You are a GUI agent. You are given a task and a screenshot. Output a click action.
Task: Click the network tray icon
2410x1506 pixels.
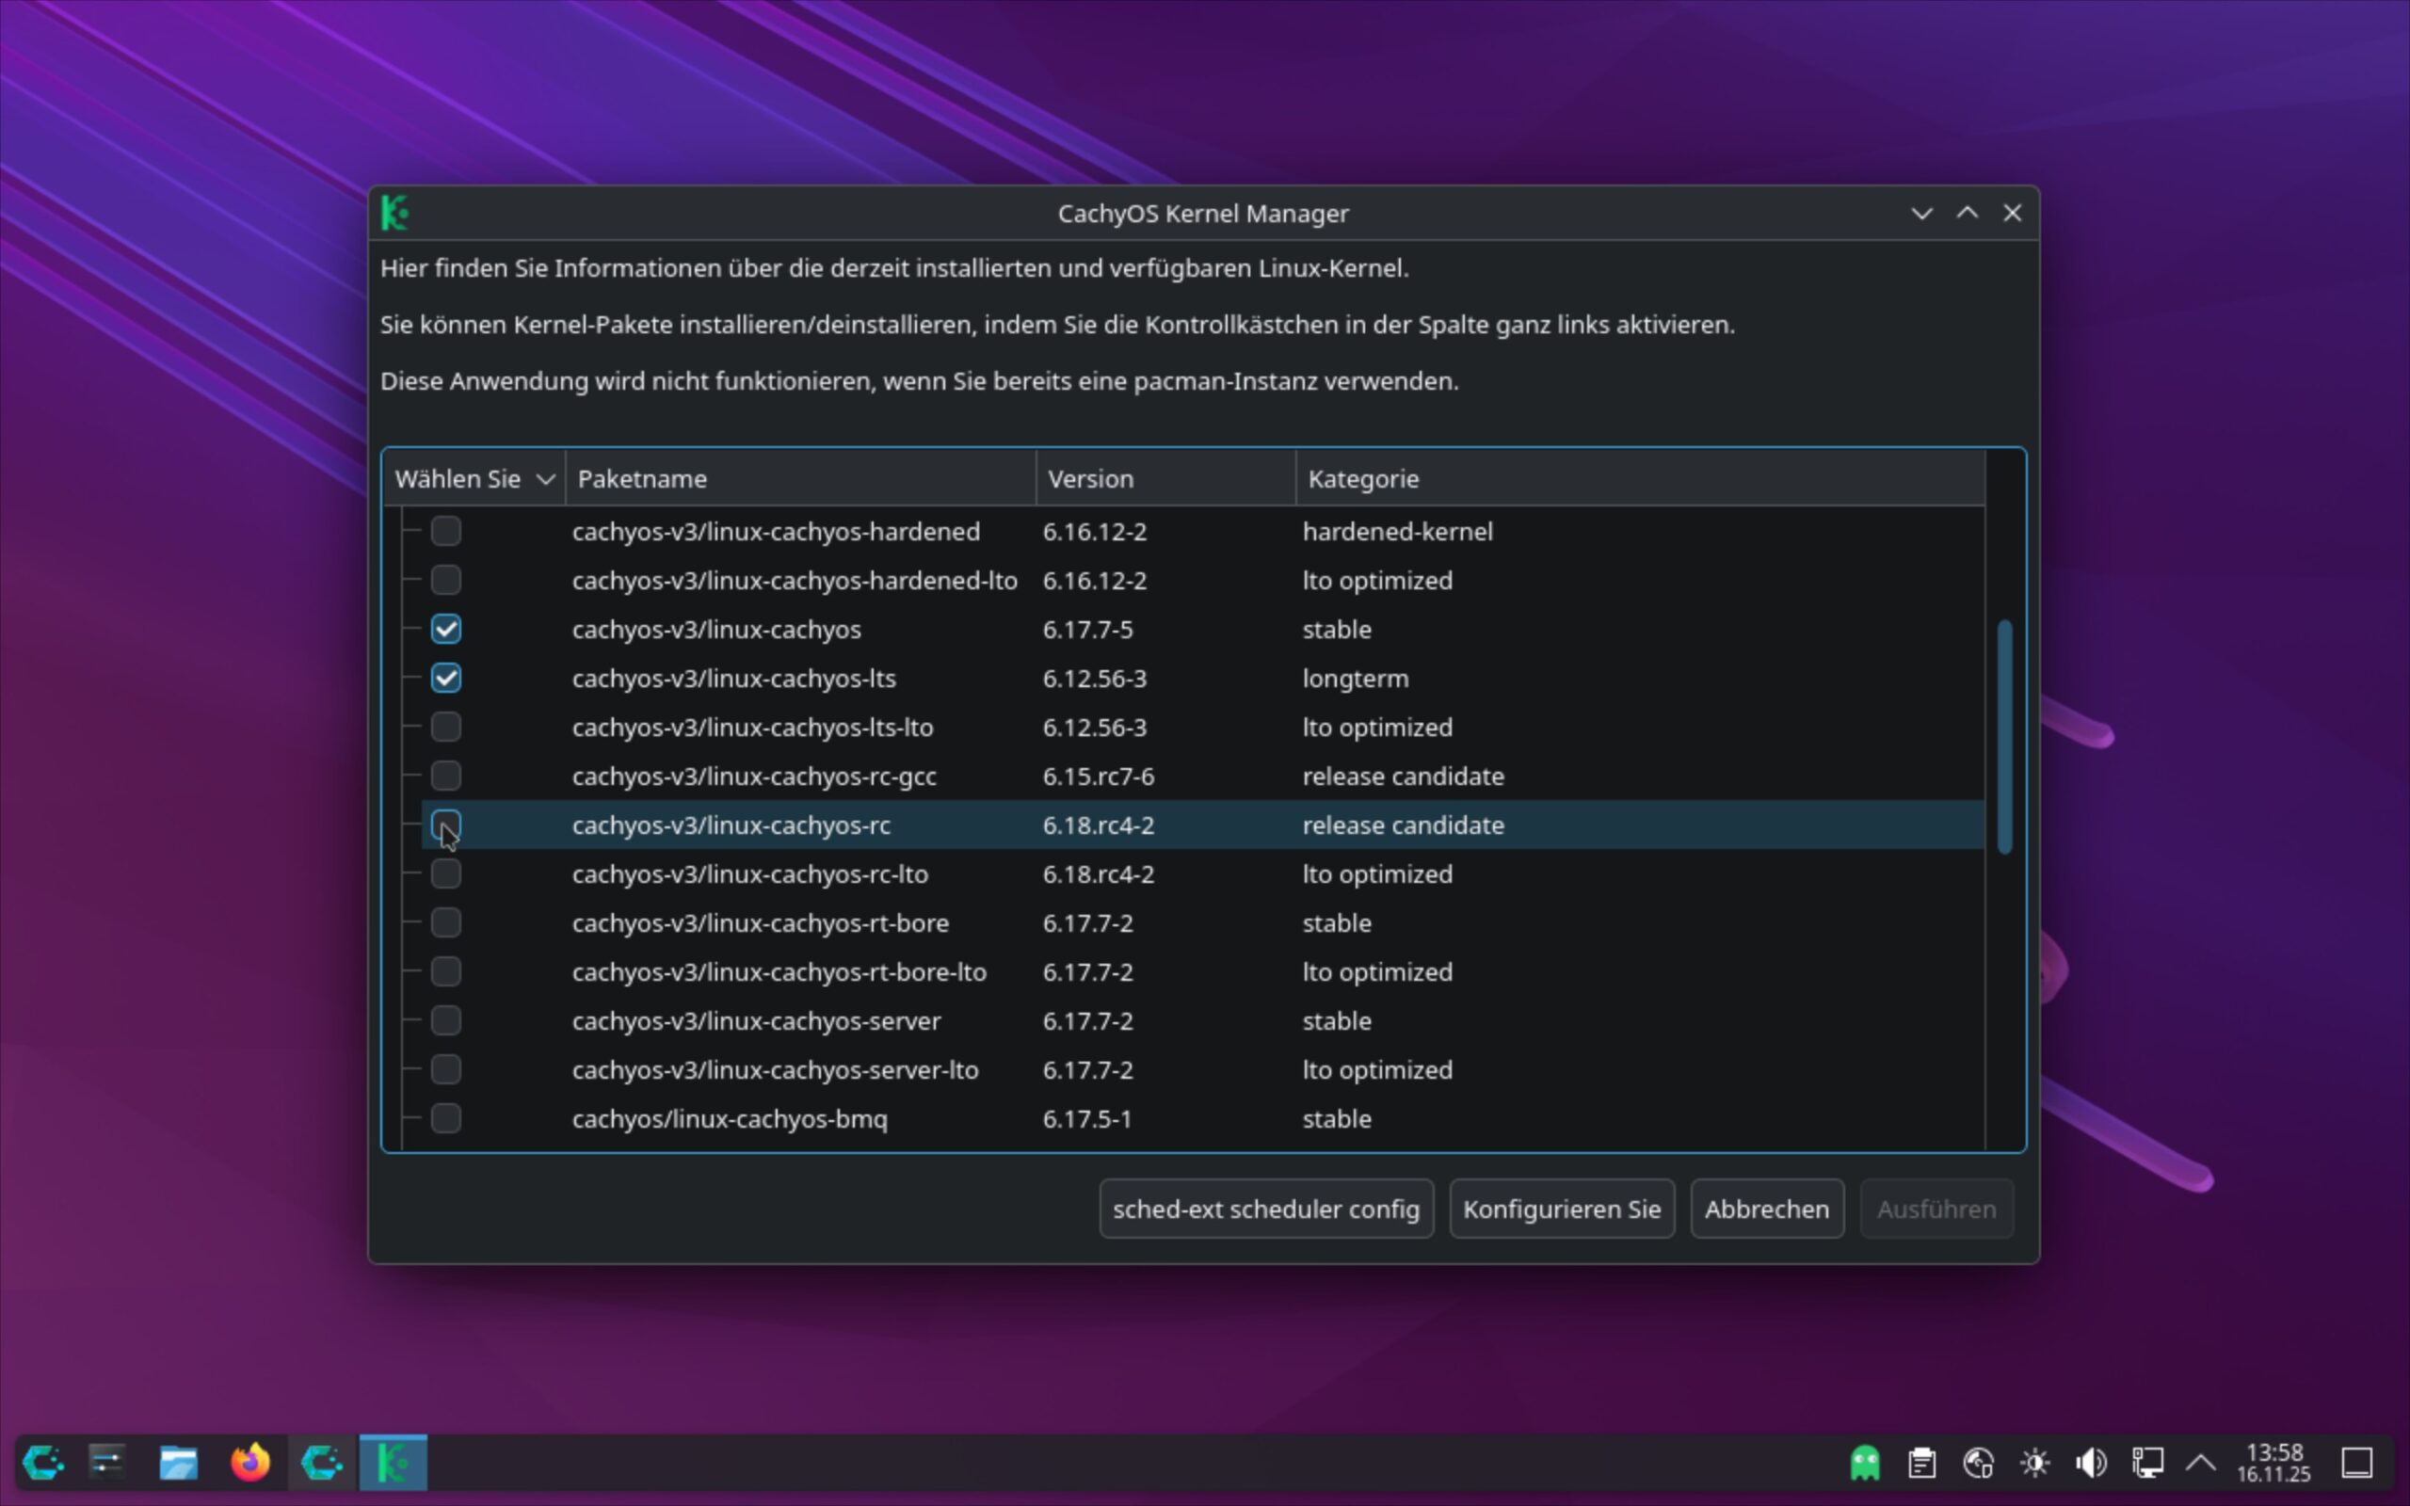[2147, 1462]
